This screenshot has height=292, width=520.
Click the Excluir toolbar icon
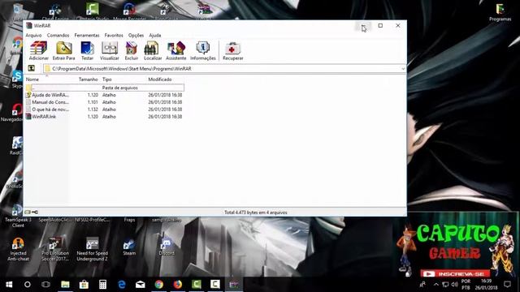132,50
